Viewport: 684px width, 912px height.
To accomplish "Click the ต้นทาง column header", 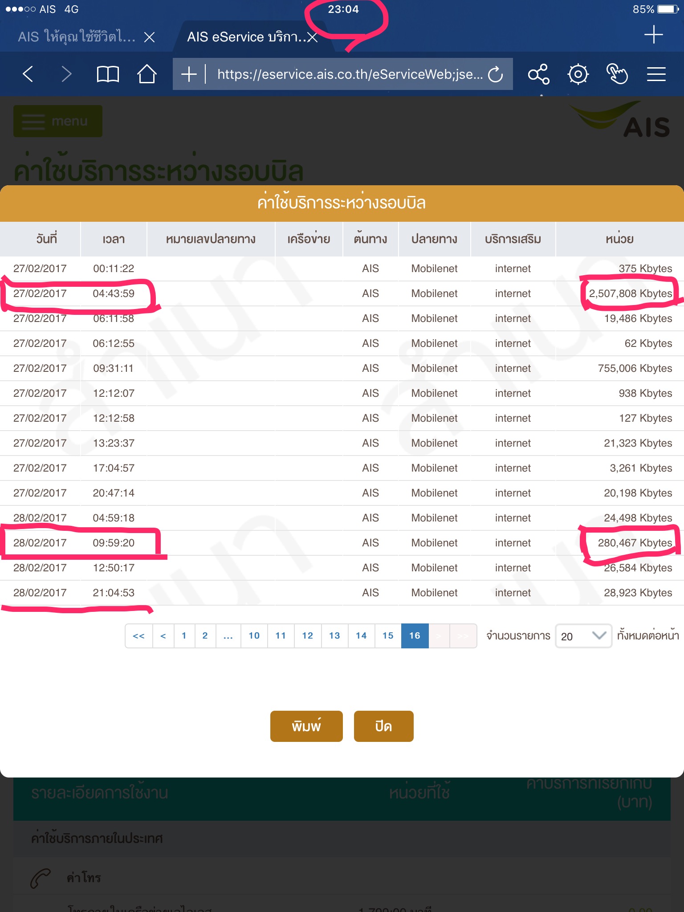I will pyautogui.click(x=370, y=239).
